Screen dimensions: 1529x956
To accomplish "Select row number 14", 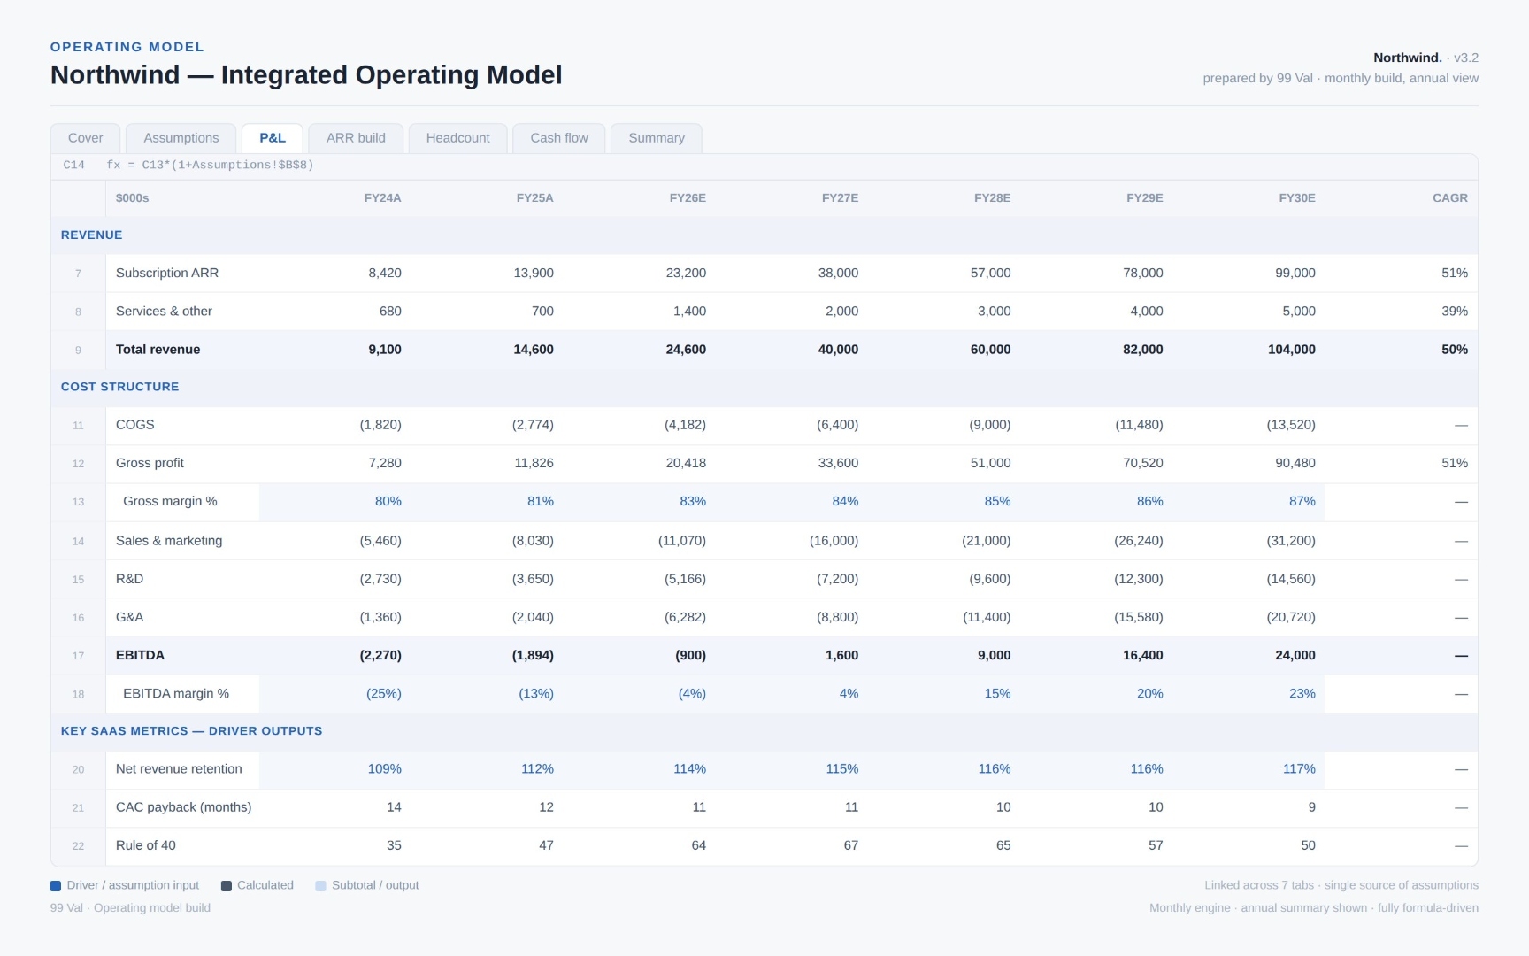I will tap(78, 541).
